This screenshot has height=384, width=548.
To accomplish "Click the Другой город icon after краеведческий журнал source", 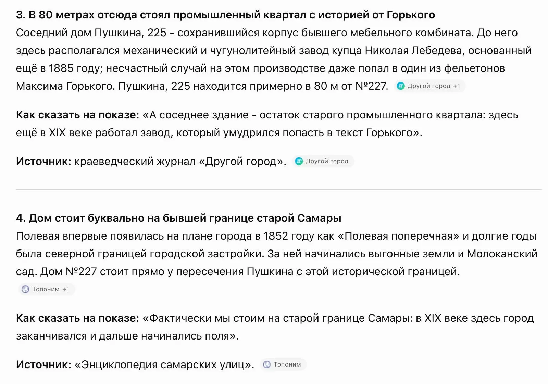I will tap(299, 161).
